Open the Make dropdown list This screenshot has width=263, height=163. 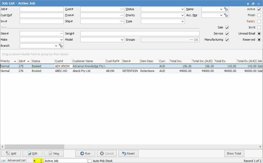[62, 40]
